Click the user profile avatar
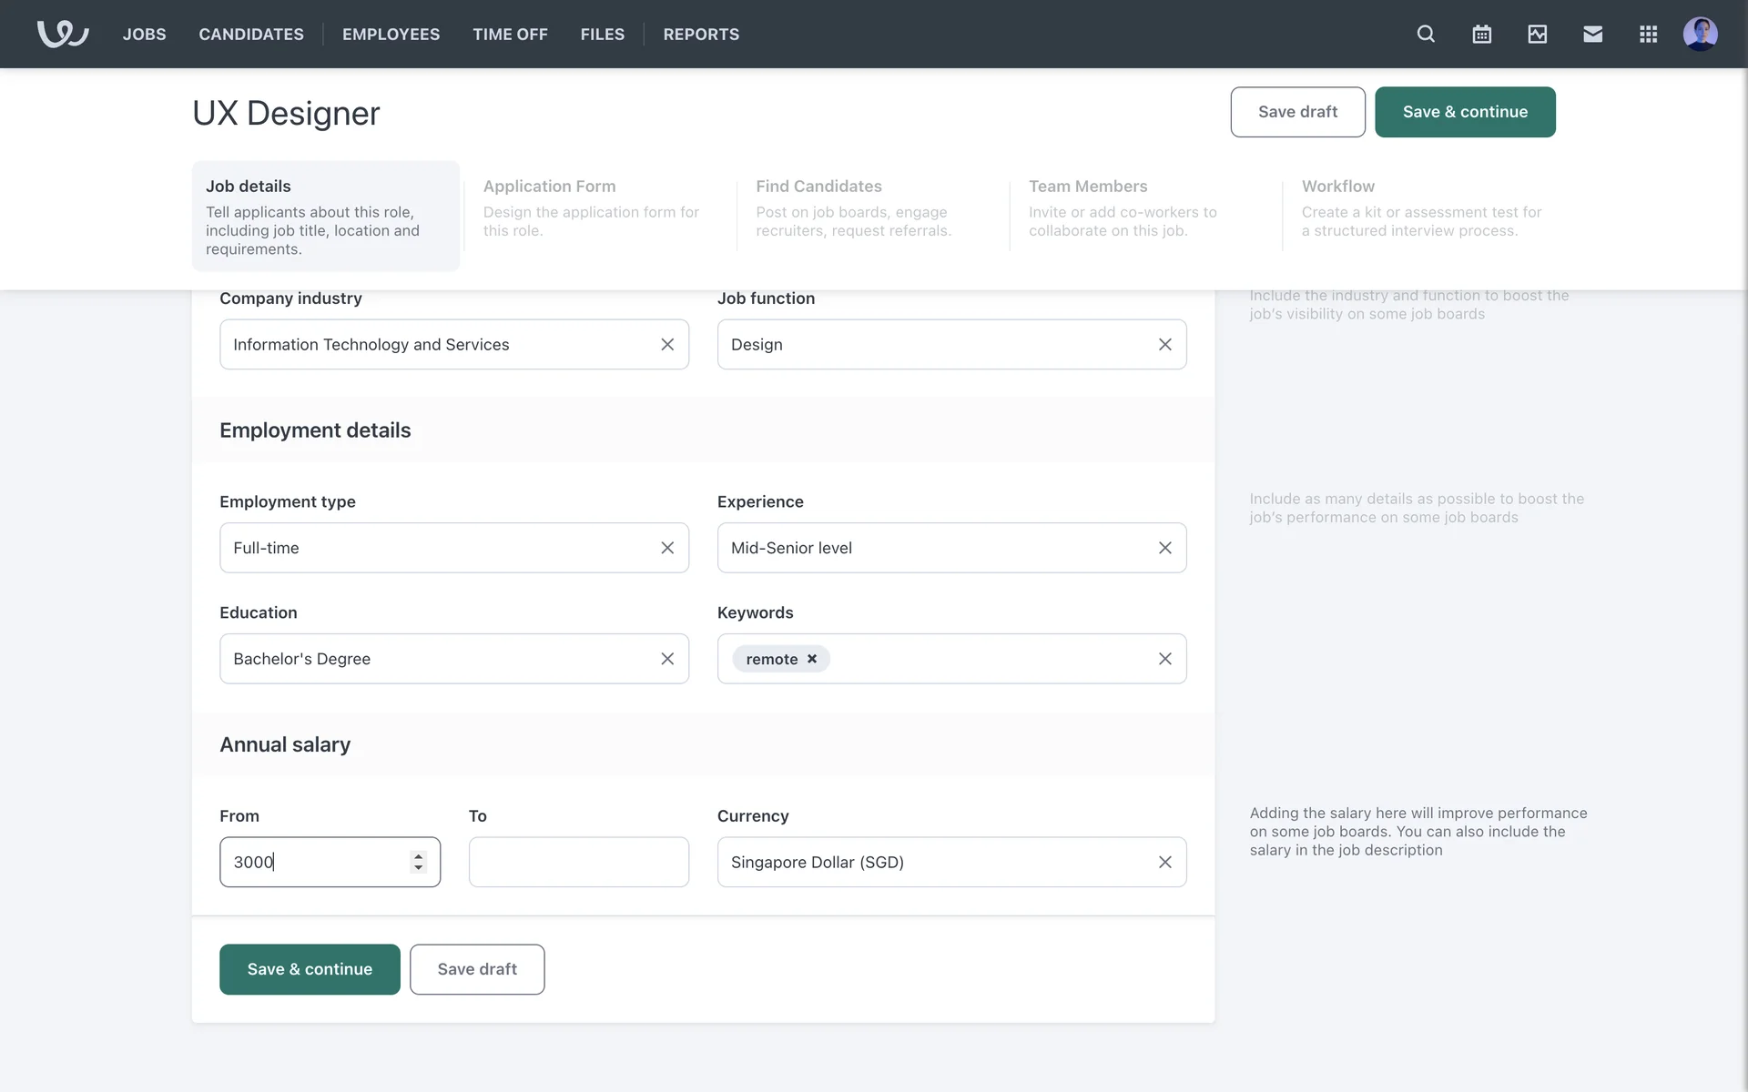The image size is (1748, 1092). coord(1700,34)
